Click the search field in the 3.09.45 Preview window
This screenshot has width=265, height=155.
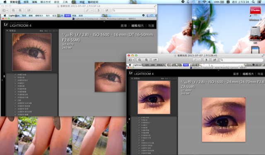pyautogui.click(x=241, y=60)
